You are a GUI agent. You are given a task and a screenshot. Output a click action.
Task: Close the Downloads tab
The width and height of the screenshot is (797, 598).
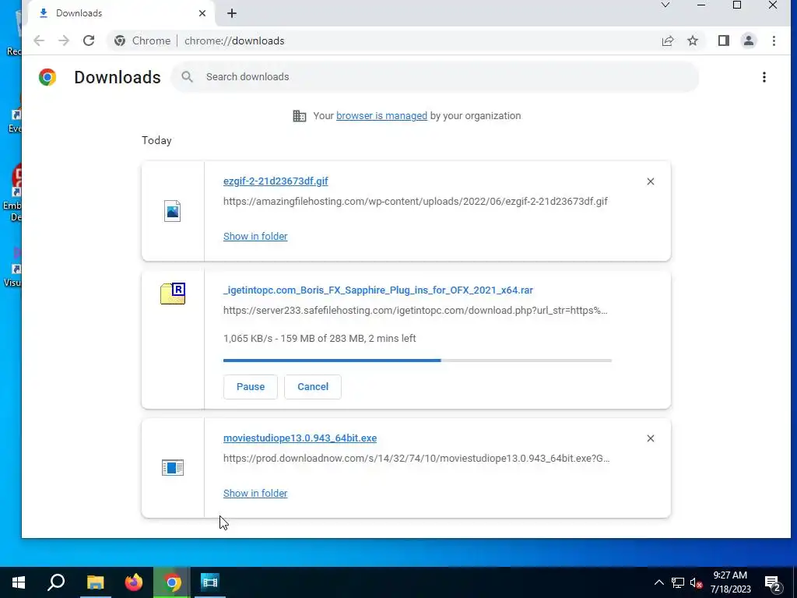pos(202,13)
